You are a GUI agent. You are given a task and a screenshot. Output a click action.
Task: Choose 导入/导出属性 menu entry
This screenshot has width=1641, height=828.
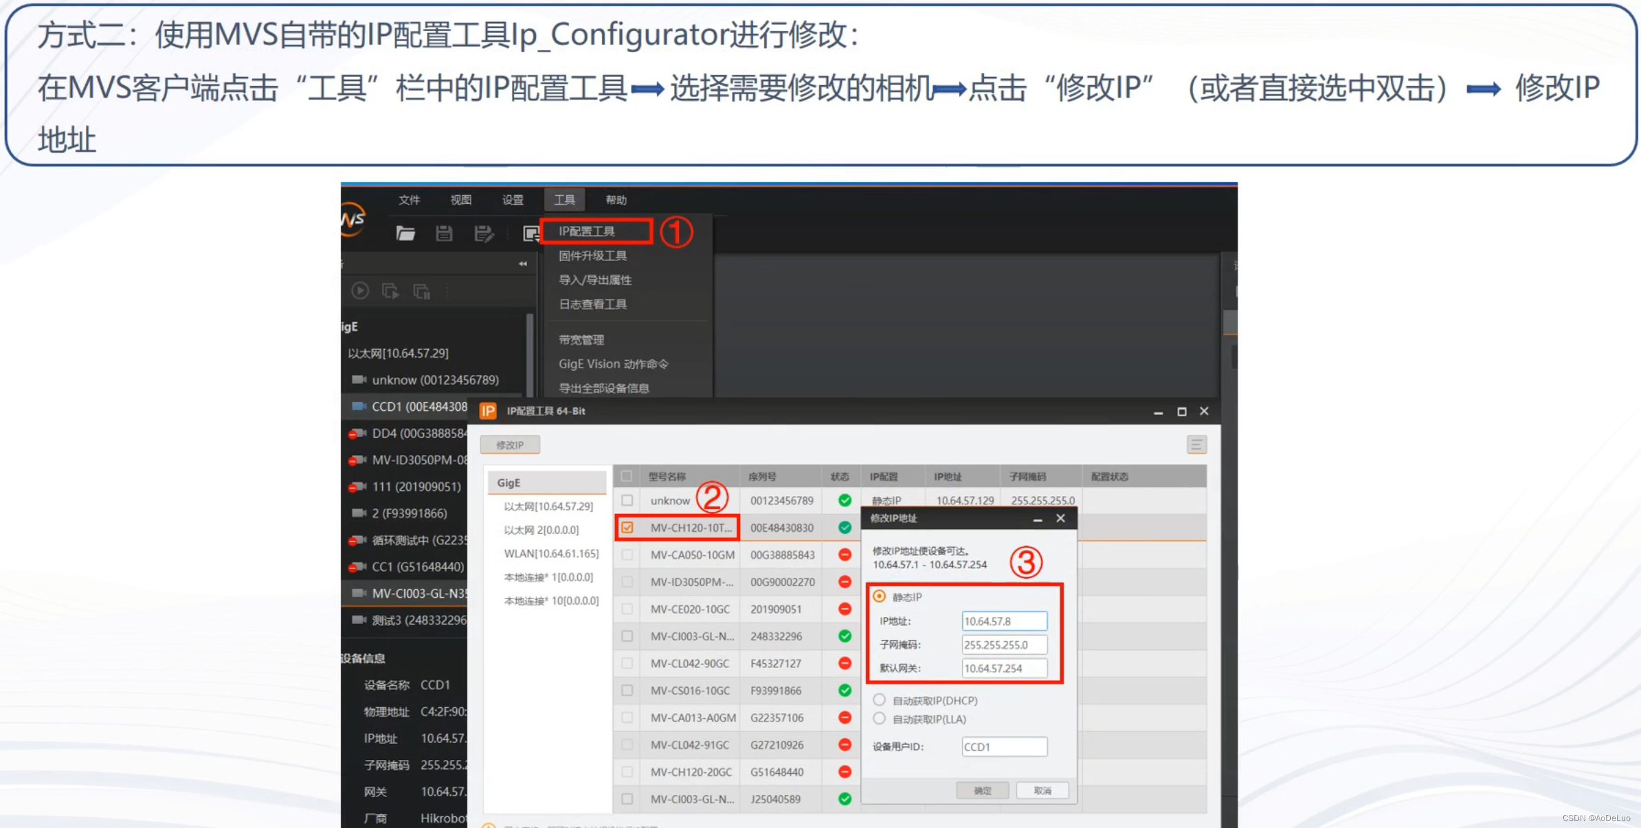point(595,280)
